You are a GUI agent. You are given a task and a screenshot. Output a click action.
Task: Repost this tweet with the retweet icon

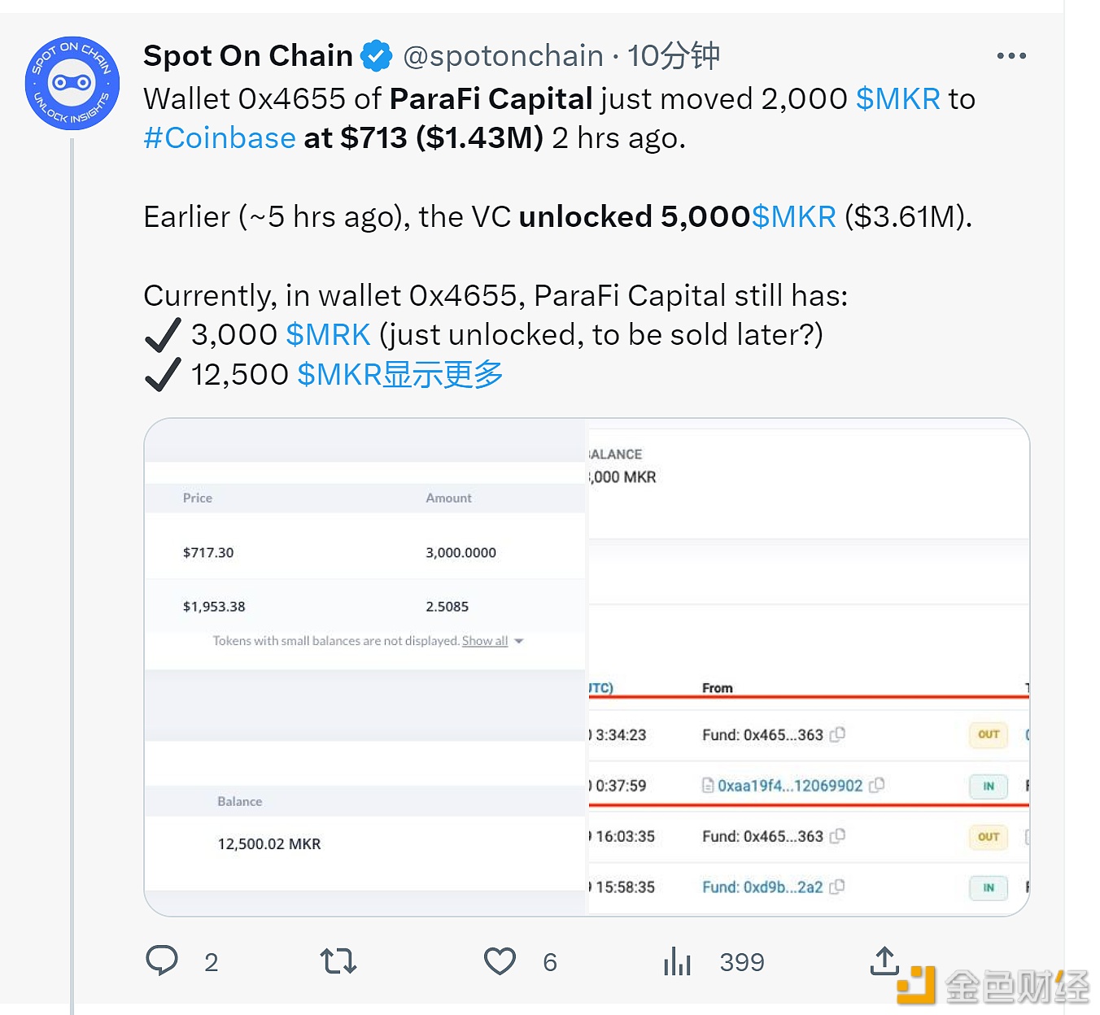(x=338, y=961)
